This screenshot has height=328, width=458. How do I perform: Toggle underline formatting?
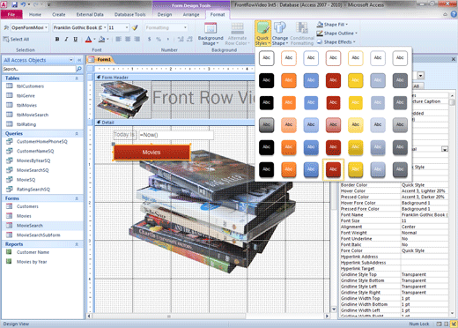click(76, 39)
